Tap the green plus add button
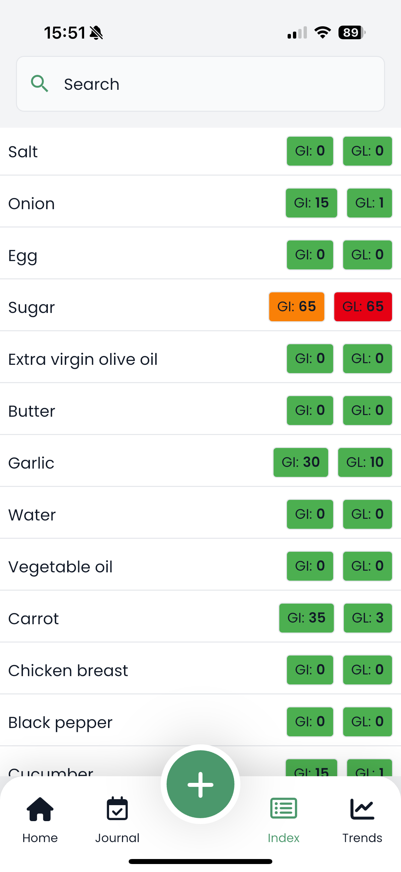The image size is (401, 872). 200,784
